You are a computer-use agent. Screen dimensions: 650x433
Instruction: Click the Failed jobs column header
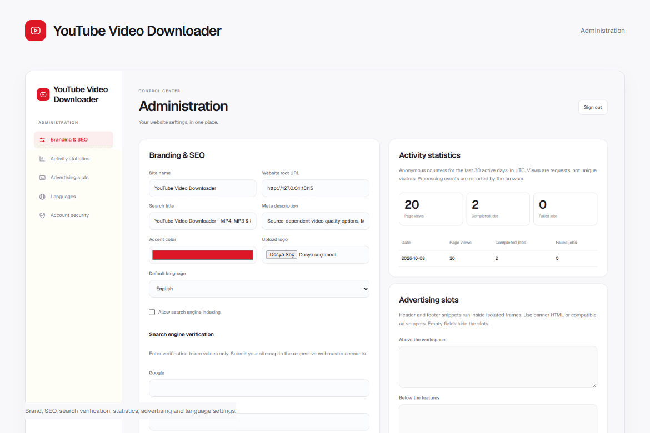click(x=566, y=243)
